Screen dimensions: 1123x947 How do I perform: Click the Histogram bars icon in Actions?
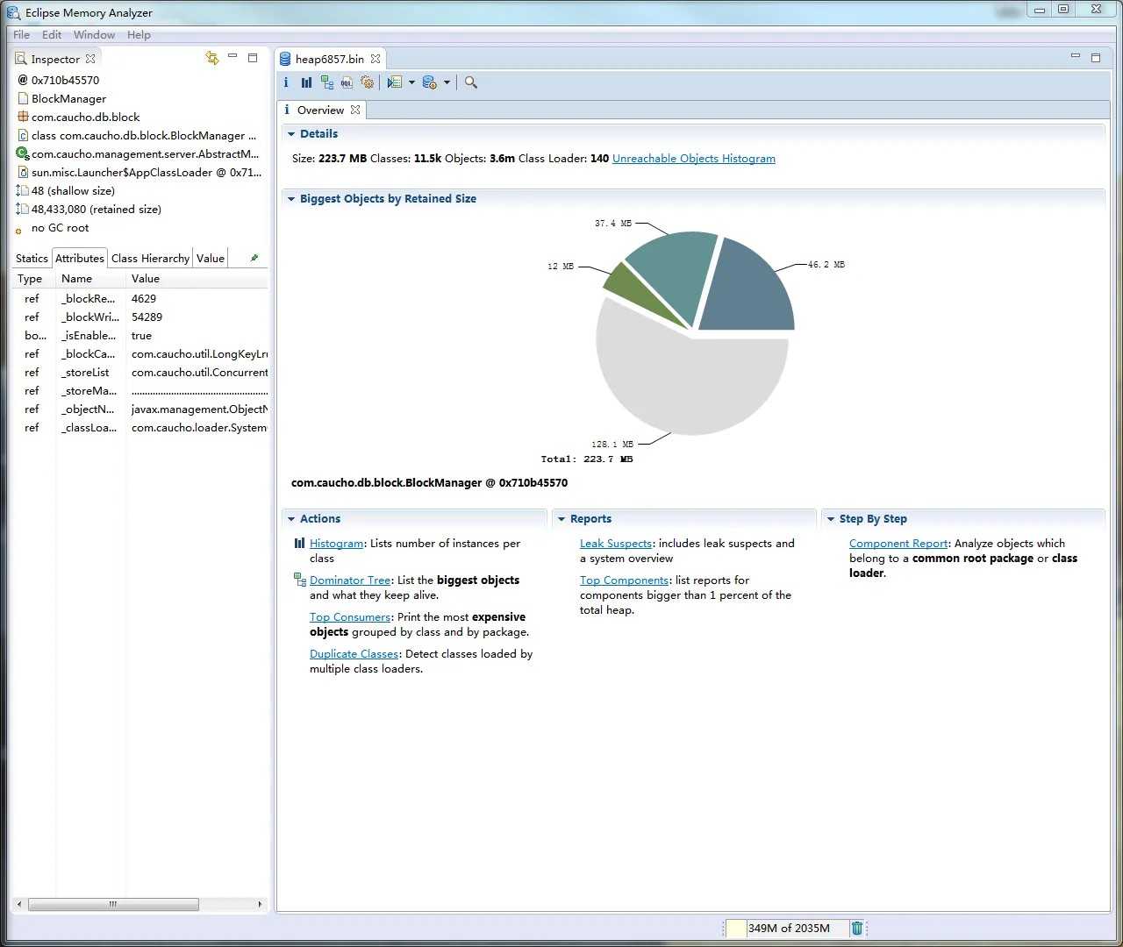(300, 544)
